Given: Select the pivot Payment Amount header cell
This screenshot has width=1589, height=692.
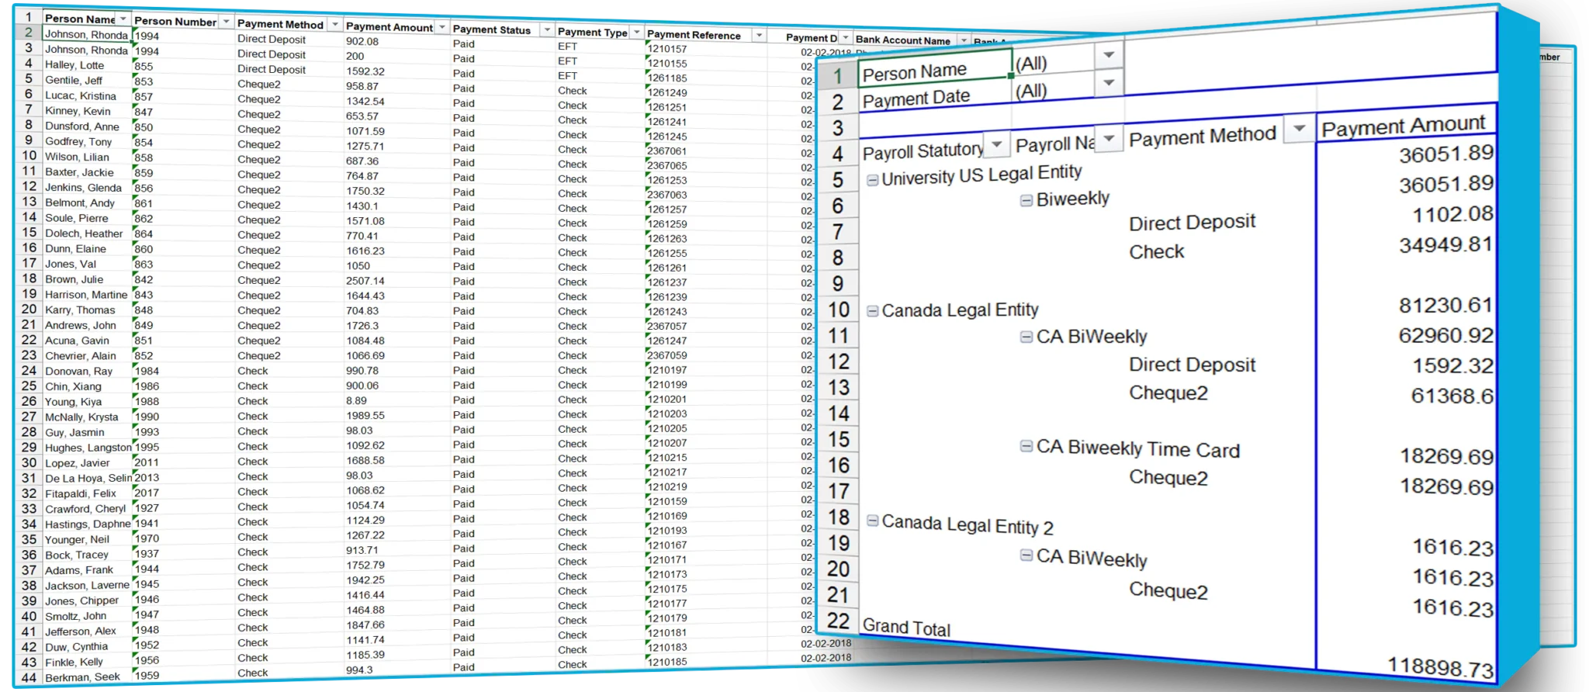Looking at the screenshot, I should click(x=1403, y=126).
